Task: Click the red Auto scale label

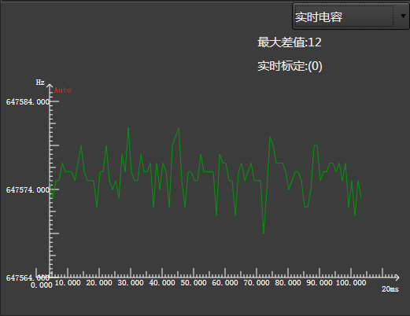Action: (62, 90)
